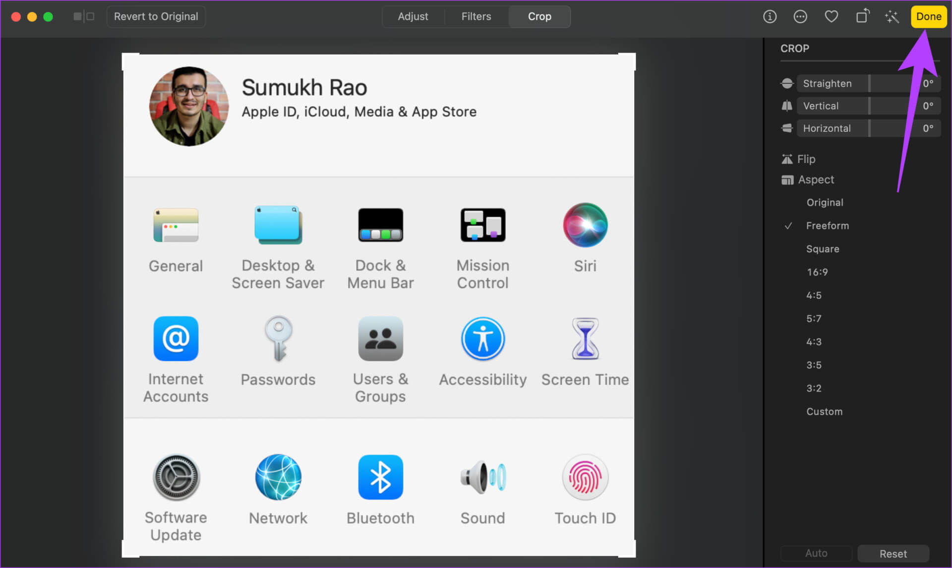This screenshot has height=568, width=952.
Task: Choose the 3:5 aspect ratio
Action: coord(814,365)
